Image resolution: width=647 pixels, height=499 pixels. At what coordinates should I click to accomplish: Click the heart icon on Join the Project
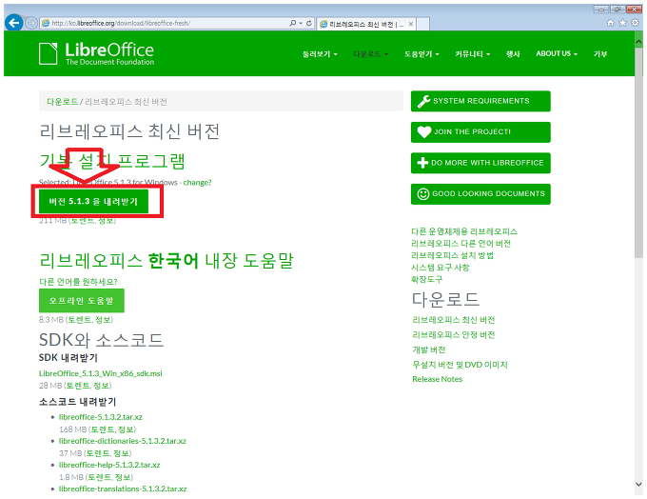click(423, 132)
